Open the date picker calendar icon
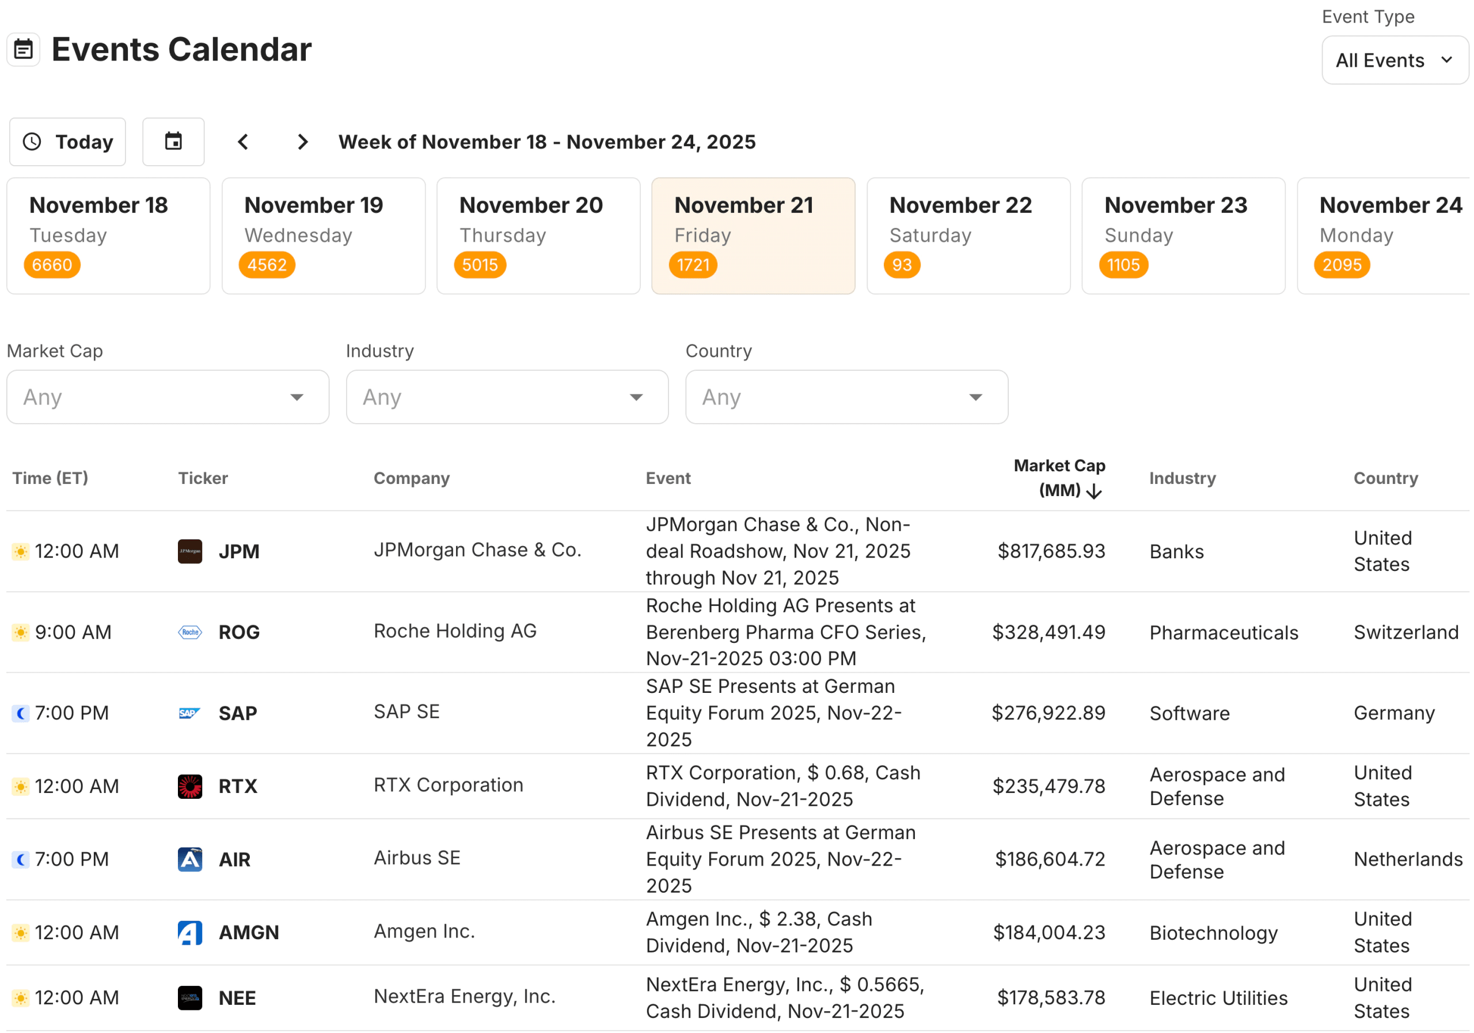Image resolution: width=1474 pixels, height=1033 pixels. pyautogui.click(x=173, y=142)
